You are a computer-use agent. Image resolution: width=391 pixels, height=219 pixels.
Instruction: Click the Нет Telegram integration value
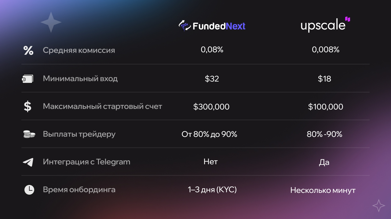(211, 162)
